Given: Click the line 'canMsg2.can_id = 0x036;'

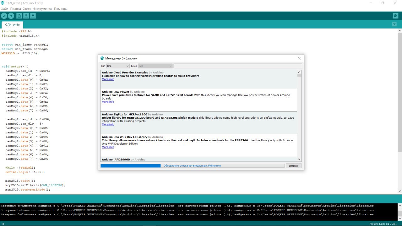Looking at the screenshot, I should pyautogui.click(x=28, y=119).
